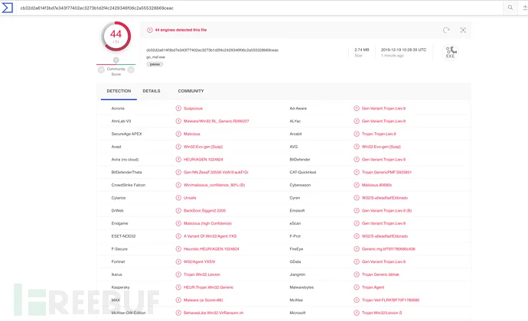Click CAT-QuickHeal Trojan.GenericPMF result
Screen dimensions: 528x321
point(386,172)
